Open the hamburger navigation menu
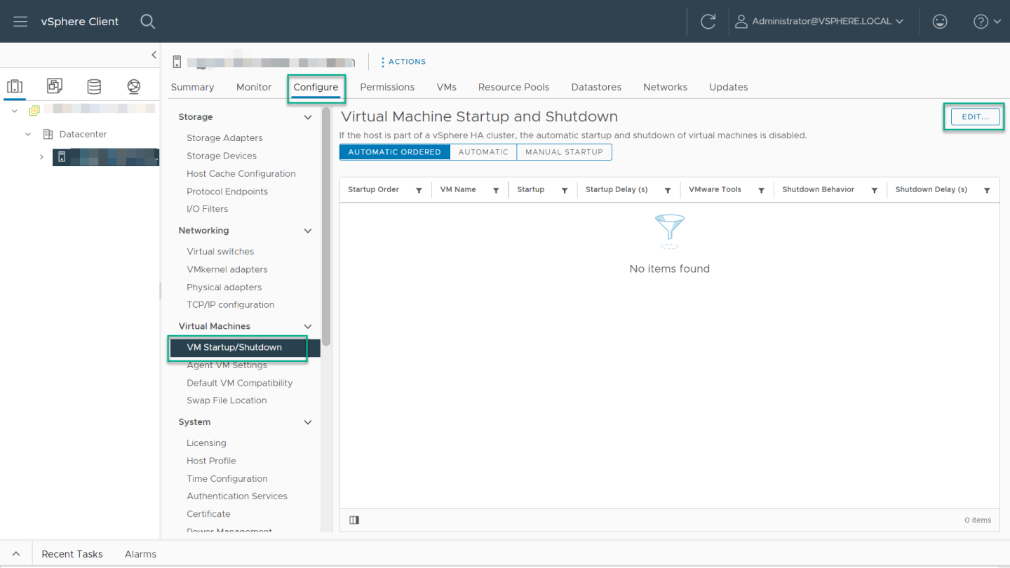The height and width of the screenshot is (568, 1010). 20,22
